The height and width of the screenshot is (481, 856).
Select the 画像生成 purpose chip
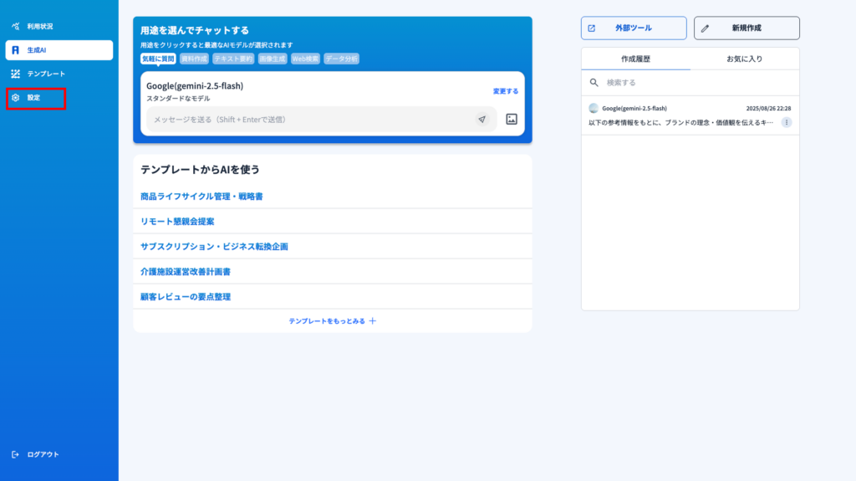(x=273, y=59)
